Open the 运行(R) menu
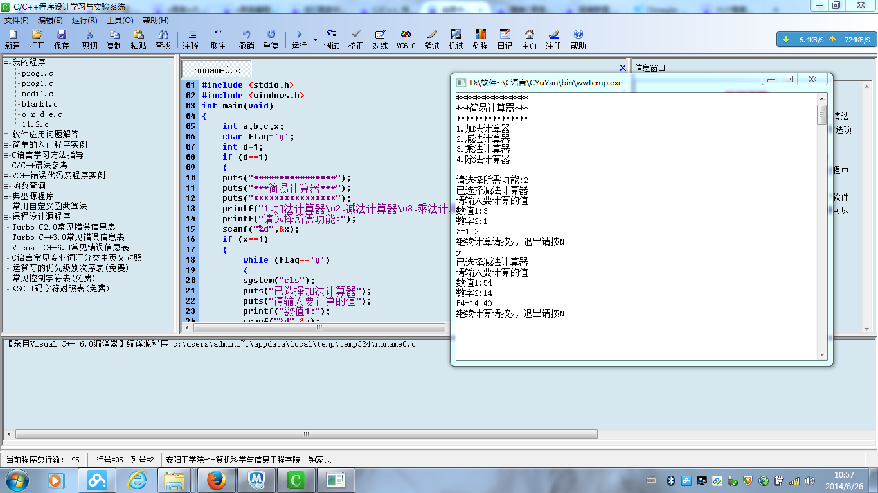 point(85,21)
